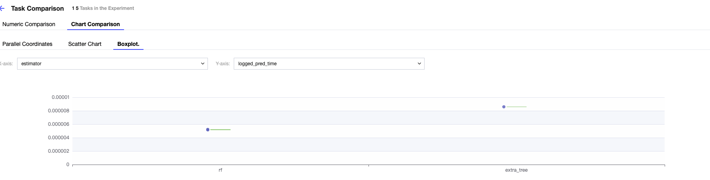Image resolution: width=710 pixels, height=180 pixels.
Task: Select the Chart Comparison tab
Action: [95, 24]
